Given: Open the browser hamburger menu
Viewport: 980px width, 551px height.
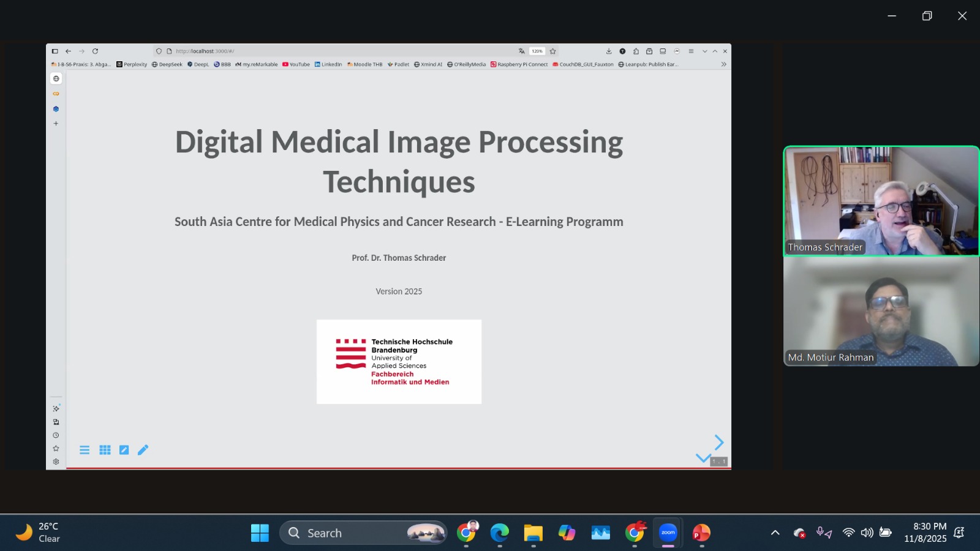Looking at the screenshot, I should [x=691, y=51].
